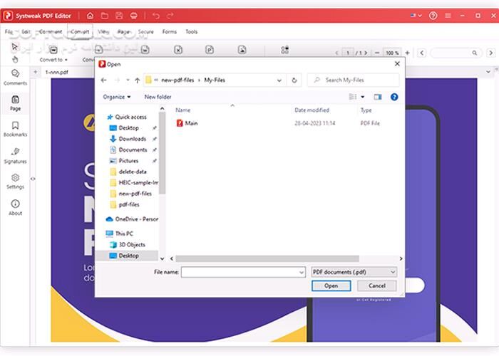Open the Forms menu
Image resolution: width=499 pixels, height=356 pixels.
[x=170, y=32]
